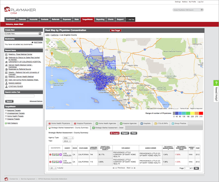219x182 pixels.
Task: Go to the last page with the pager icon
Action: [135, 168]
